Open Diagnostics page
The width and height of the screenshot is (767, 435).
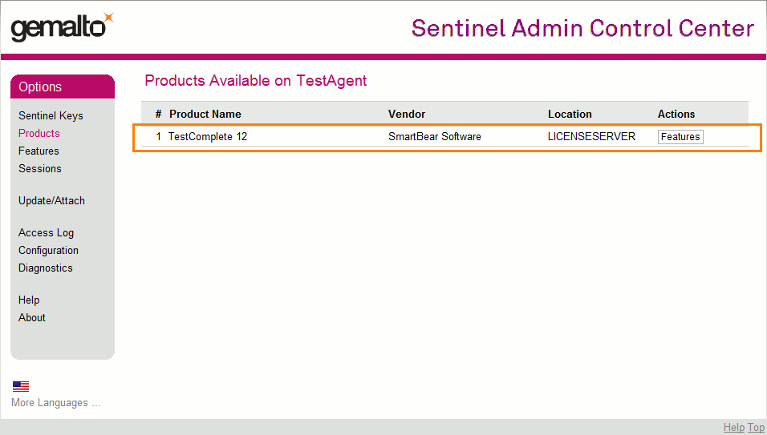point(45,268)
